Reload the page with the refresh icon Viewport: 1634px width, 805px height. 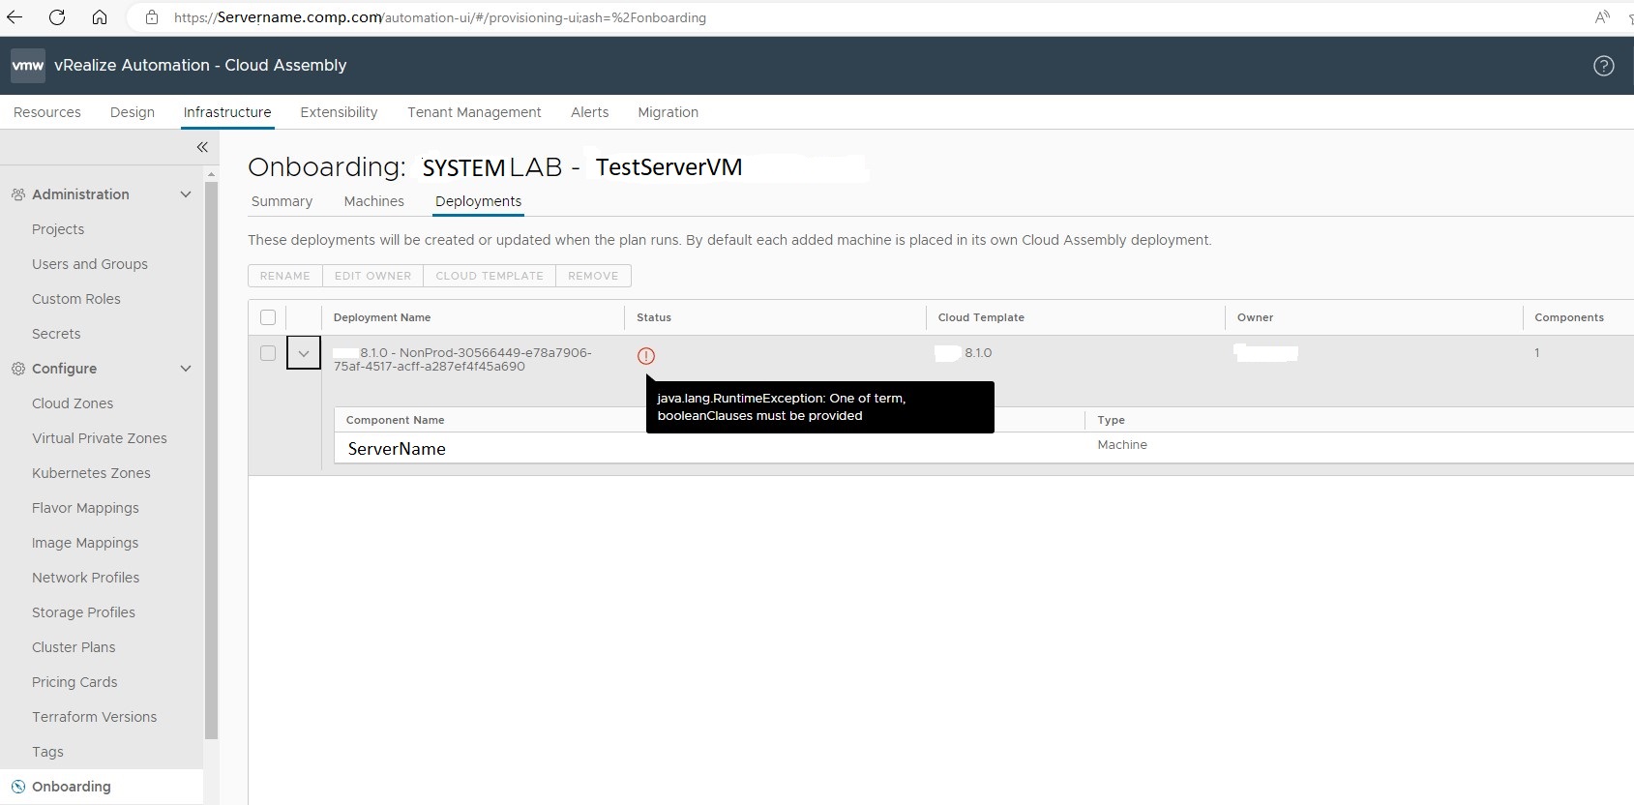tap(57, 17)
